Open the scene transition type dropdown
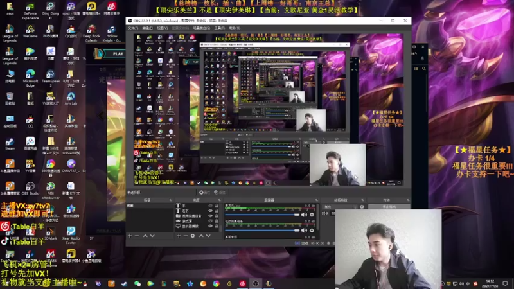Image resolution: width=514 pixels, height=289 pixels. point(340,207)
